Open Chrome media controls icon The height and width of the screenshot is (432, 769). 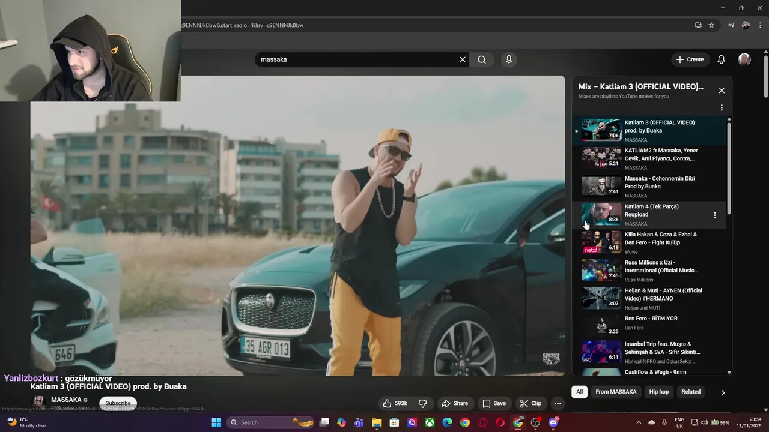(731, 25)
